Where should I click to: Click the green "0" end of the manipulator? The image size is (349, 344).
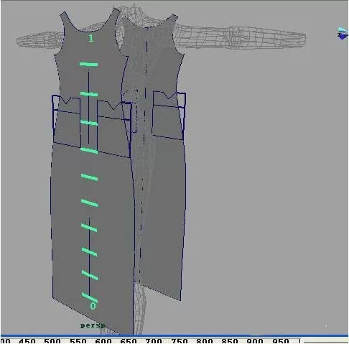click(93, 306)
